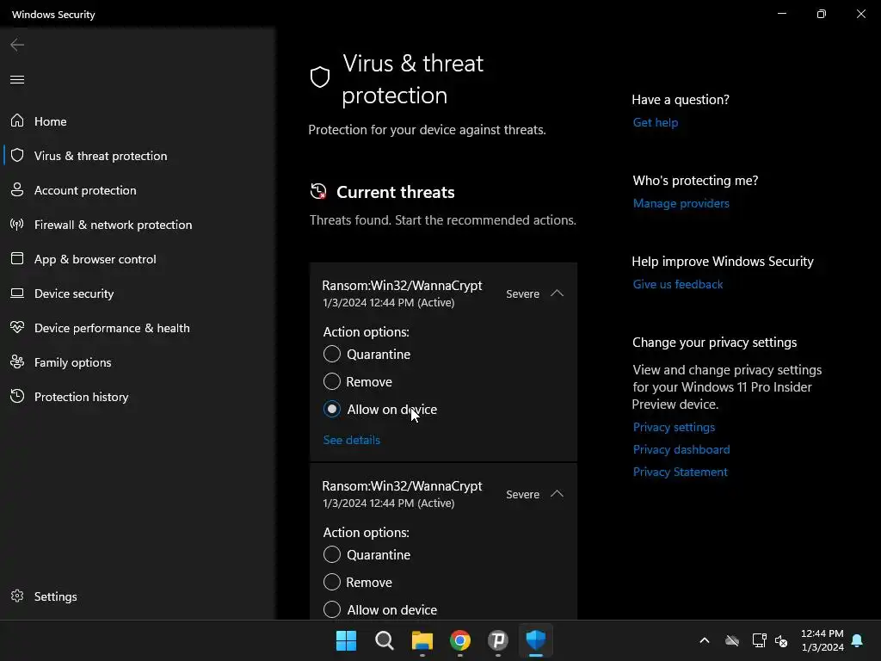Image resolution: width=881 pixels, height=661 pixels.
Task: Click the large shield icon in page header
Action: pos(320,77)
